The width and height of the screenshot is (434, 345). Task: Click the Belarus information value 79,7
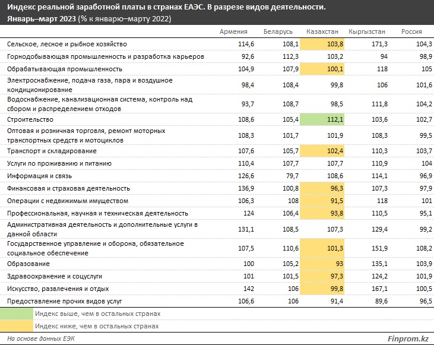292,176
